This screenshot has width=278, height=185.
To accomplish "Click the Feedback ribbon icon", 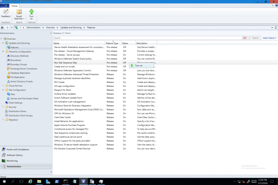I will tap(6, 13).
